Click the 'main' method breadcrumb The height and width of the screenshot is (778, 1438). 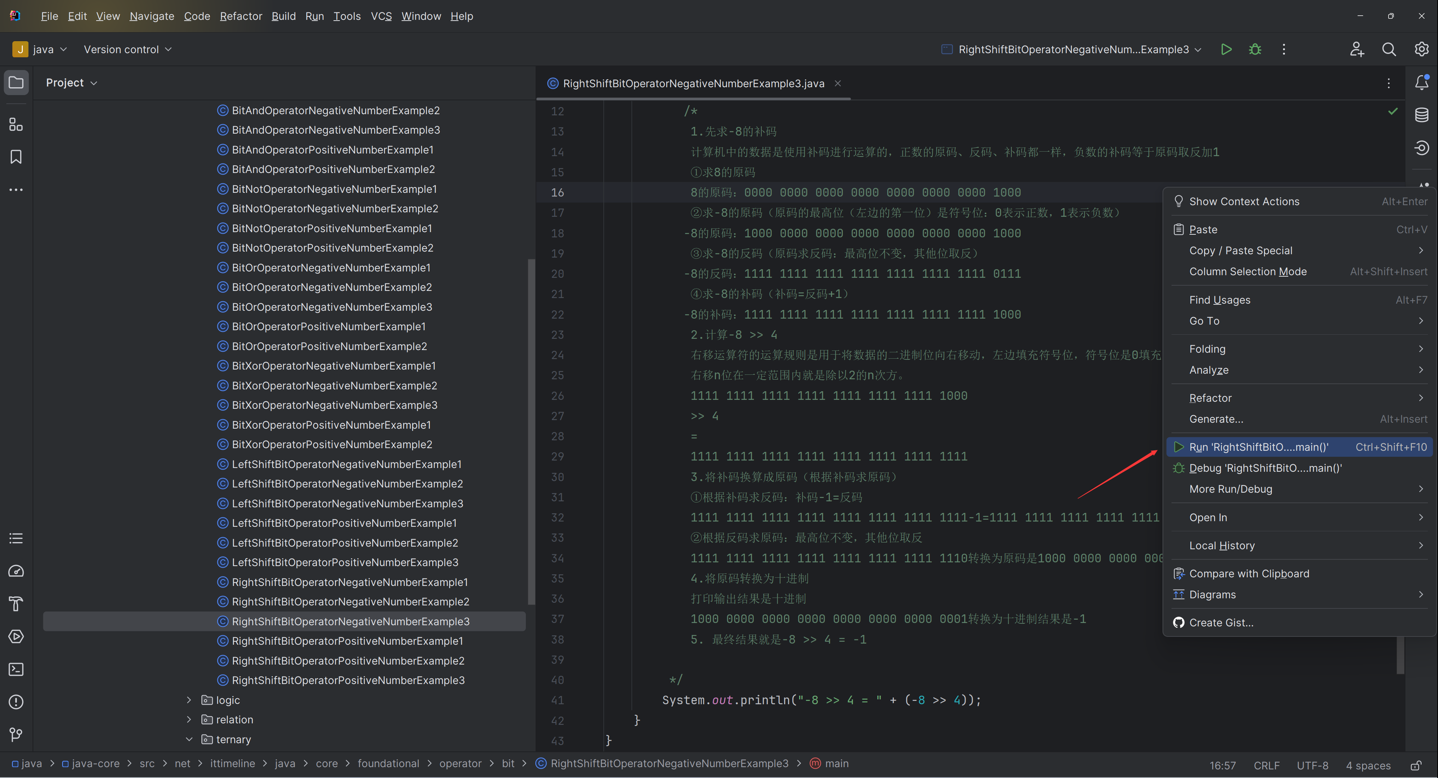[x=829, y=763]
